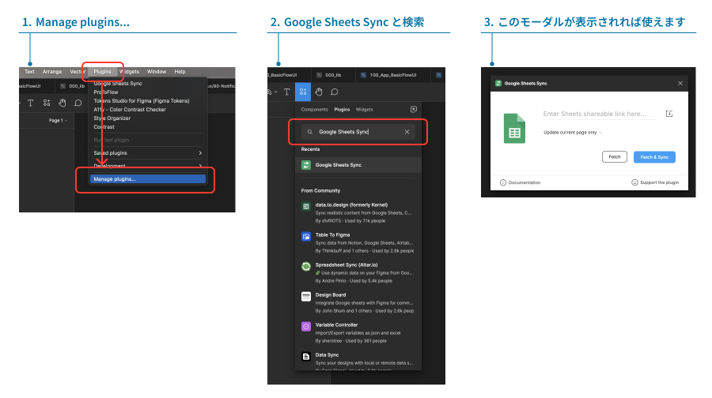Click the magnifier icon in the plugin search box
Screen dimensions: 712x398
309,132
